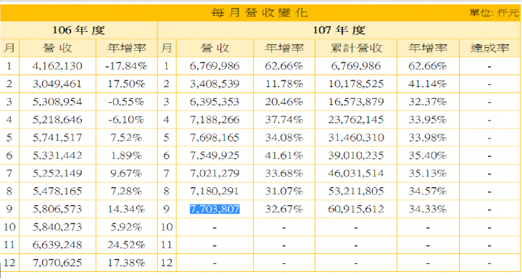Select cumulative growth 32.37%
Viewport: 522px width, 280px height.
point(428,102)
